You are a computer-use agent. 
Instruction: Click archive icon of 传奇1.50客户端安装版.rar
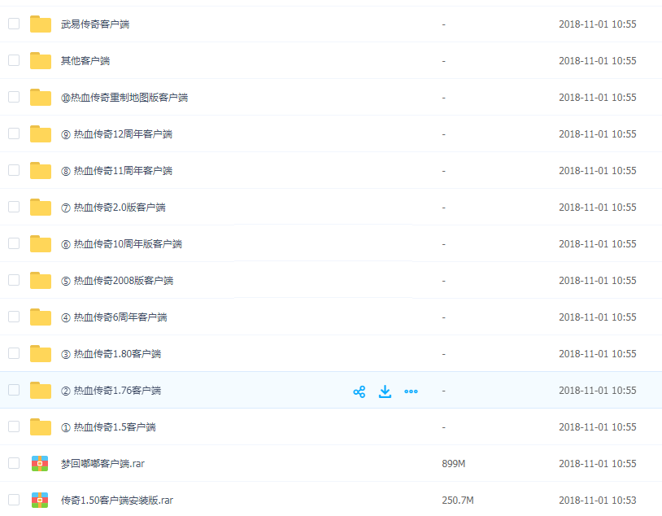40,500
